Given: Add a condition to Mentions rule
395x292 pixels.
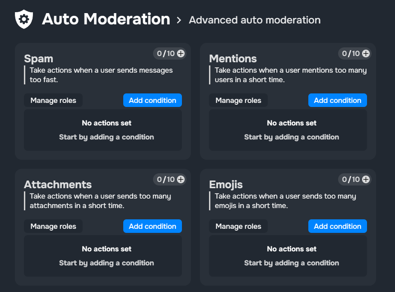Looking at the screenshot, I should coord(337,100).
